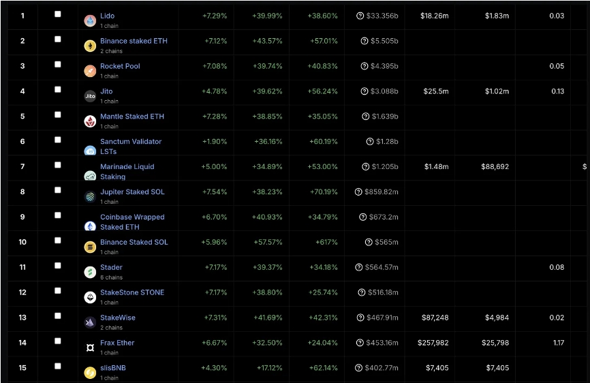Open the Binance staked ETH link
This screenshot has width=590, height=383.
pyautogui.click(x=134, y=41)
